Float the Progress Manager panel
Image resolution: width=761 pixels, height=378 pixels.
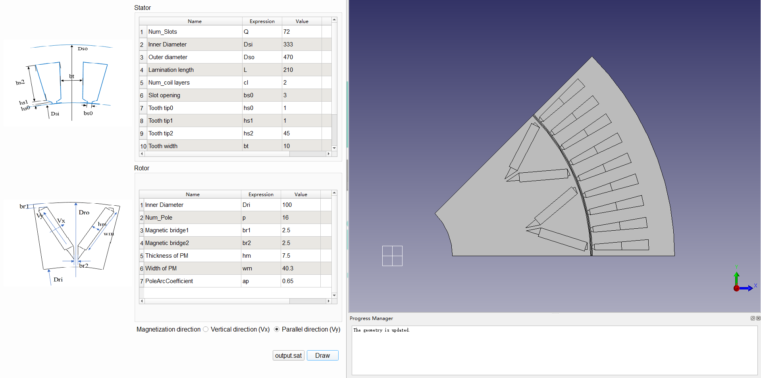click(x=752, y=318)
